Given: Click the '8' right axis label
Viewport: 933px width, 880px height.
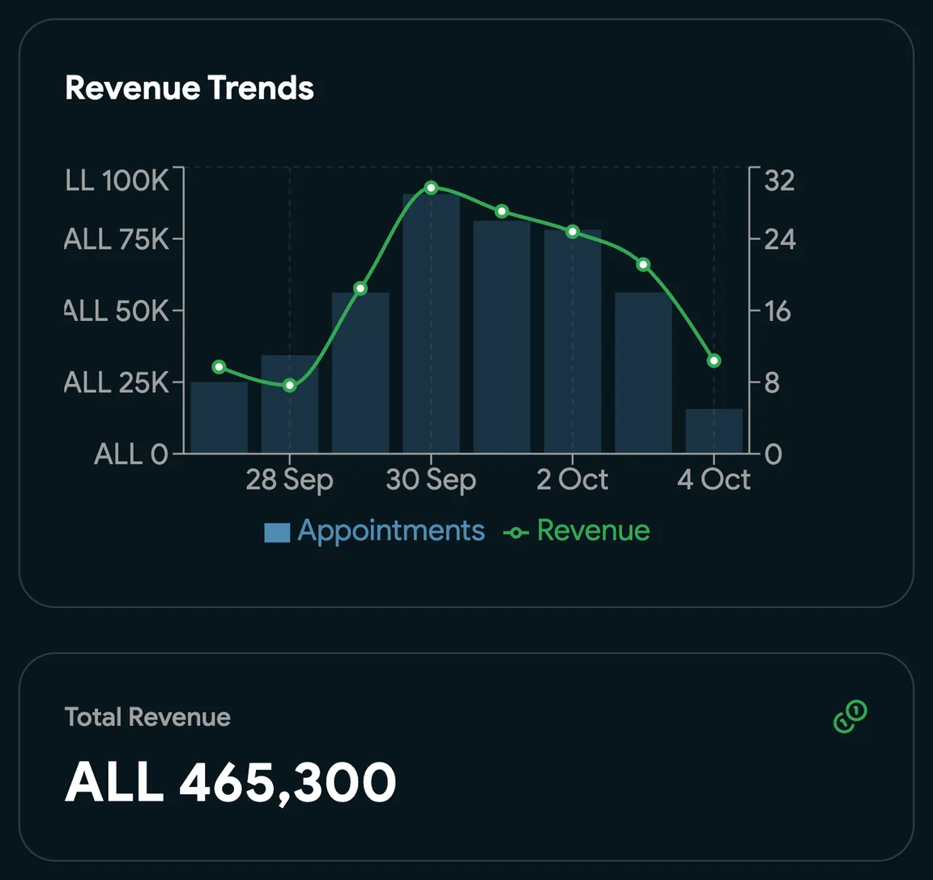Looking at the screenshot, I should pos(772,382).
